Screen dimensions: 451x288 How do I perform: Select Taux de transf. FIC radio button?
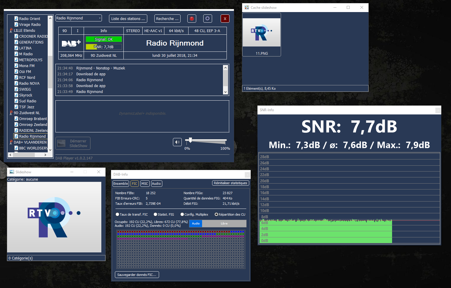(x=118, y=214)
